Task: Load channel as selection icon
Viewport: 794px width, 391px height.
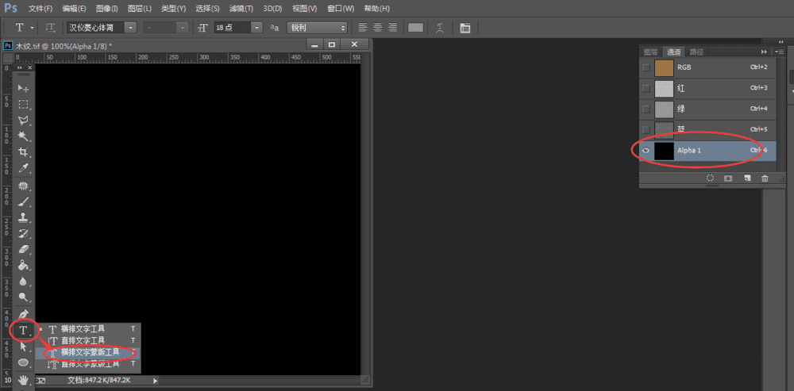Action: tap(711, 178)
